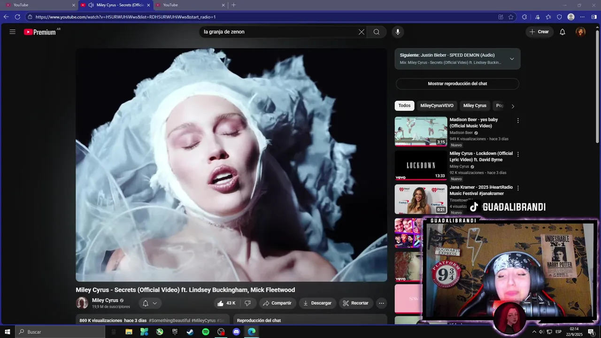Open the favorites list icon in the toolbar
601x338 pixels.
click(548, 17)
